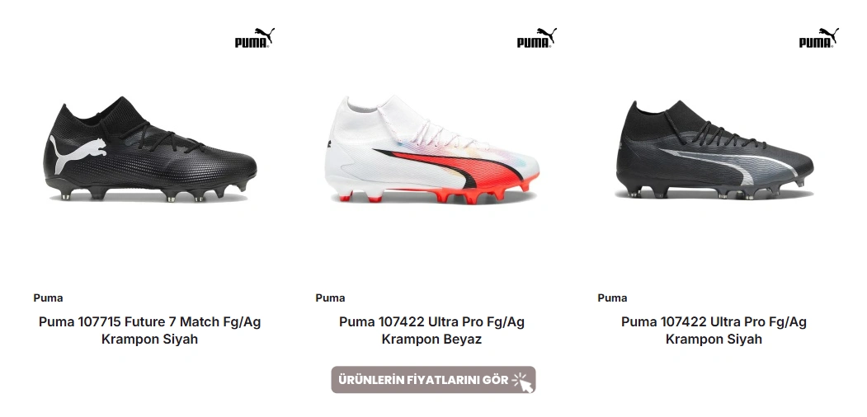This screenshot has width=867, height=417.
Task: Click Puma logo above black Ultra Pro boot
Action: [819, 38]
